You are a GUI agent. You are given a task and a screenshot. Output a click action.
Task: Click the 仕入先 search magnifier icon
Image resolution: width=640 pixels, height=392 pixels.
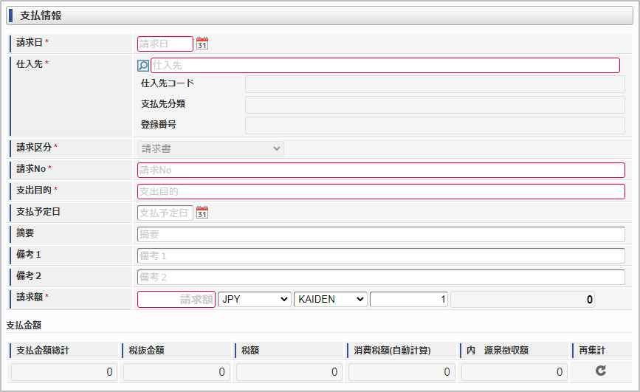point(143,65)
